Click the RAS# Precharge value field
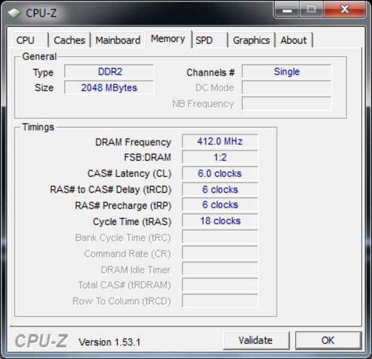372x359 pixels. coord(220,205)
